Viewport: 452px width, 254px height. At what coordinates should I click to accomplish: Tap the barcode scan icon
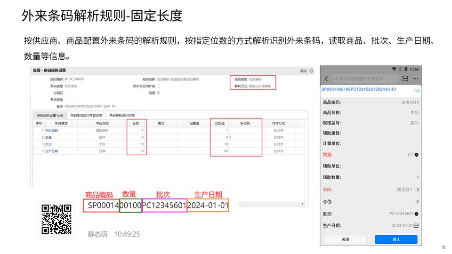(405, 79)
